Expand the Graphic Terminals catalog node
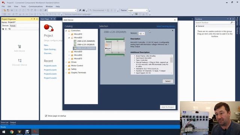 tap(66, 73)
